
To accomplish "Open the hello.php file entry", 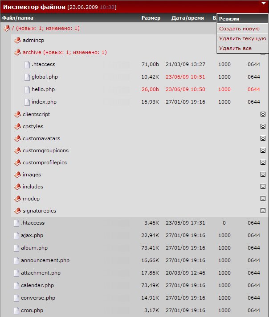I will click(43, 89).
